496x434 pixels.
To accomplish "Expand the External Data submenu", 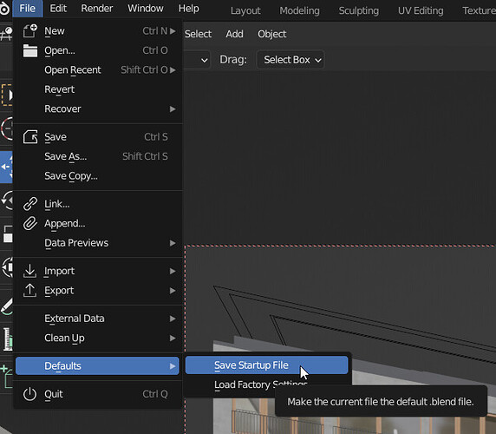I will point(97,319).
